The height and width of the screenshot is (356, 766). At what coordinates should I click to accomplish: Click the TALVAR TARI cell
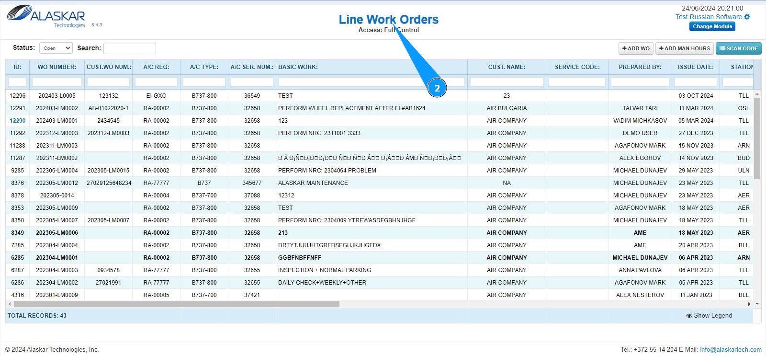(640, 108)
